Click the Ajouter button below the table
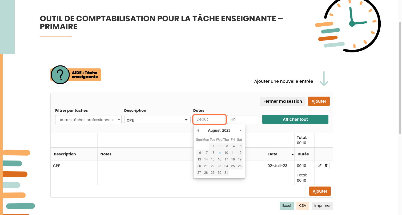The width and height of the screenshot is (402, 215). point(320,191)
